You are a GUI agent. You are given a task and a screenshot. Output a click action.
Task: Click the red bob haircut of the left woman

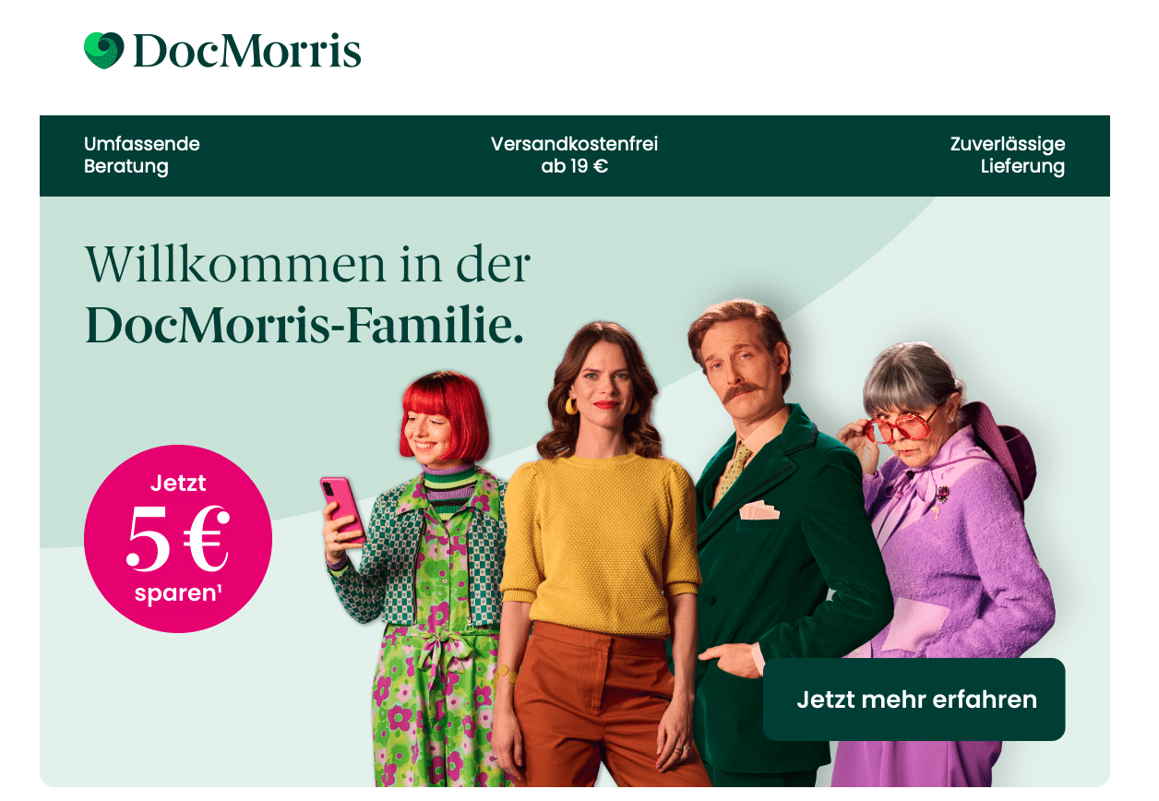click(445, 412)
